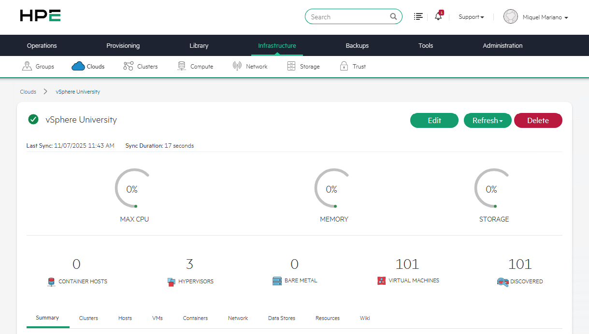The height and width of the screenshot is (334, 589).
Task: Open the Operations menu
Action: coord(42,45)
